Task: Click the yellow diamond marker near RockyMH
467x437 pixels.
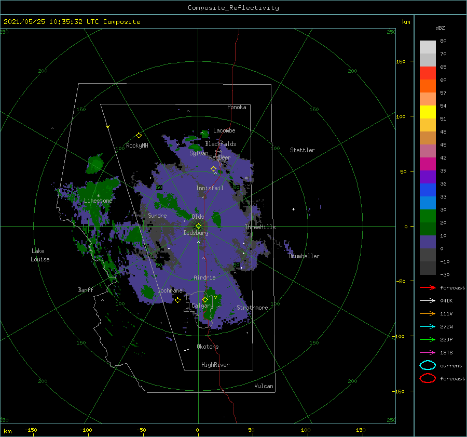Action: 139,136
